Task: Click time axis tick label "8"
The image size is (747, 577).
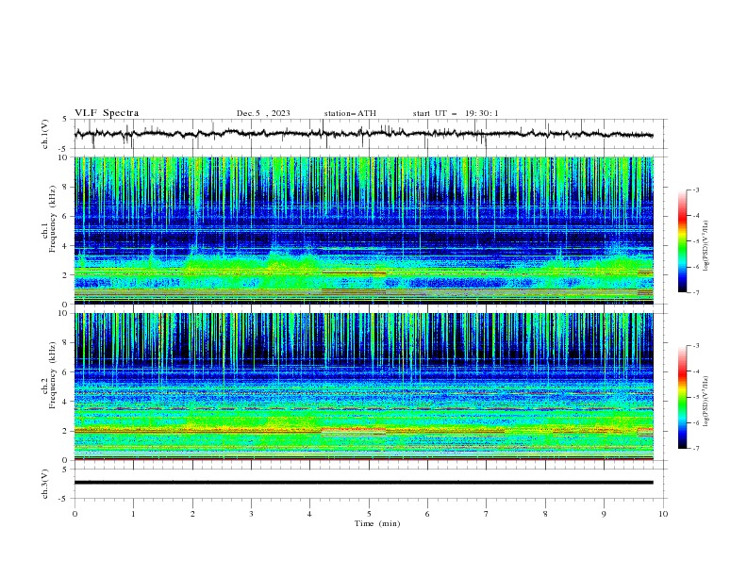Action: [545, 514]
